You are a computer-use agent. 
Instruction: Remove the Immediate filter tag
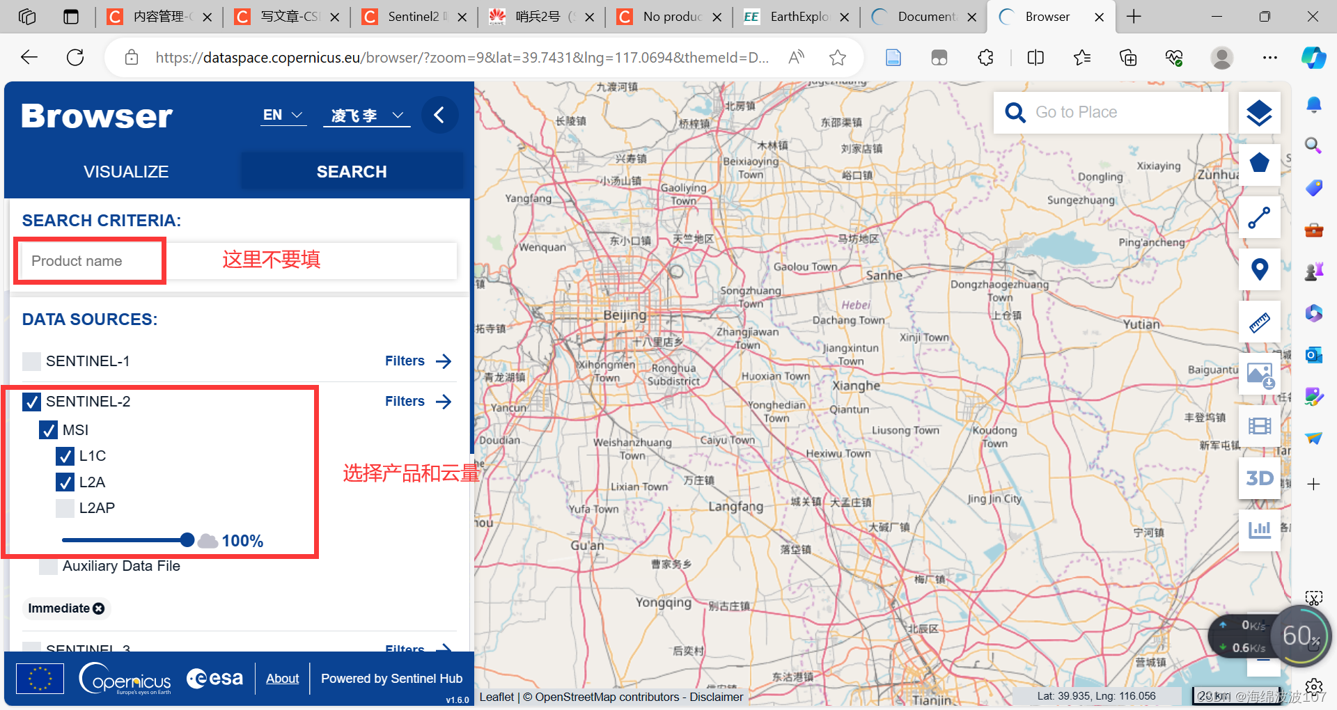pos(99,608)
